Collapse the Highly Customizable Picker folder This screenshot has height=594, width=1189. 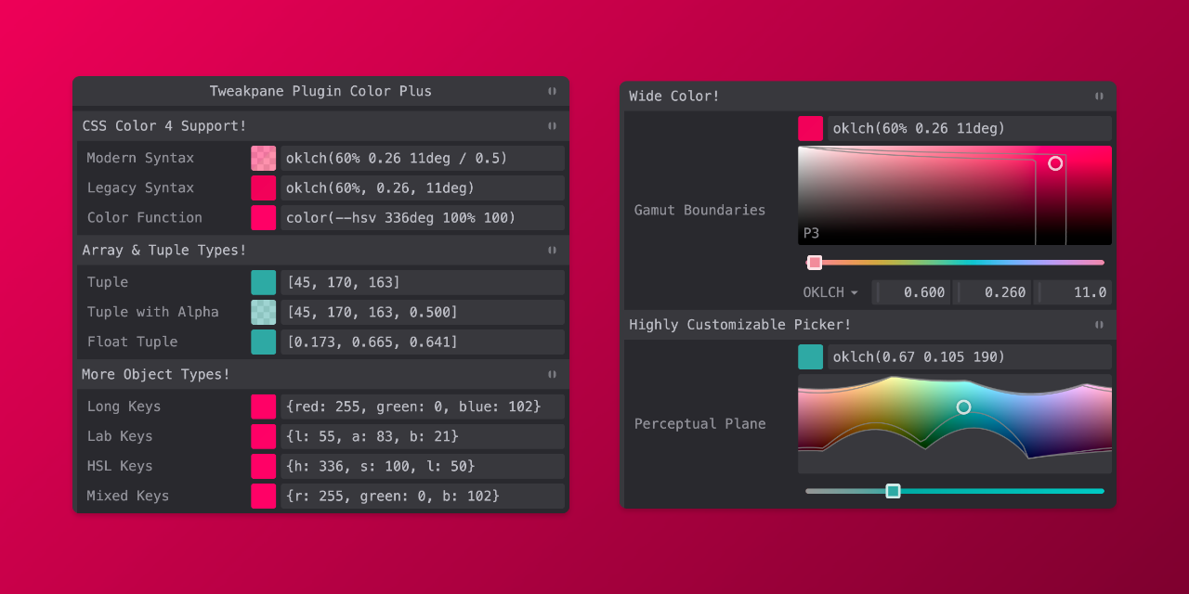click(x=868, y=324)
